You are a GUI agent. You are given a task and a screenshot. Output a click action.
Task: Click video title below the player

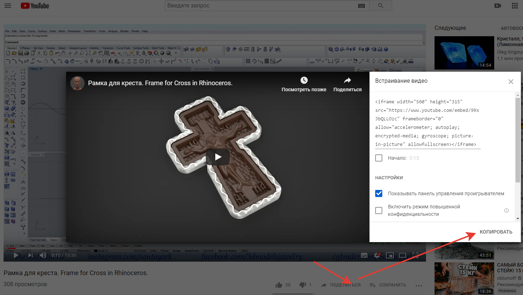[76, 273]
